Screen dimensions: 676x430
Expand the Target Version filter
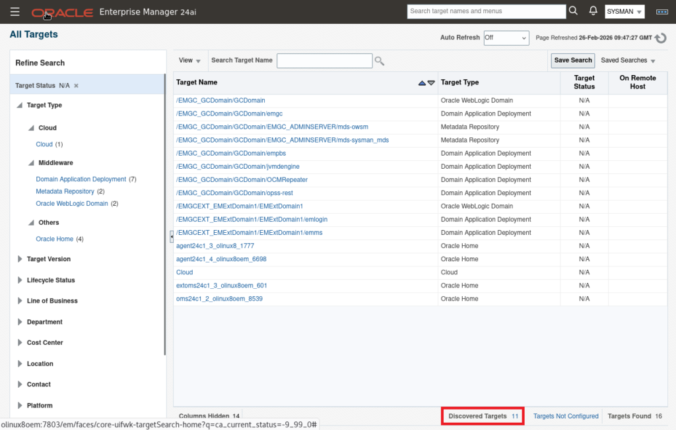[x=20, y=259]
